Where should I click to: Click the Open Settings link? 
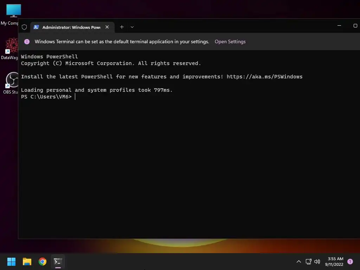pos(230,41)
